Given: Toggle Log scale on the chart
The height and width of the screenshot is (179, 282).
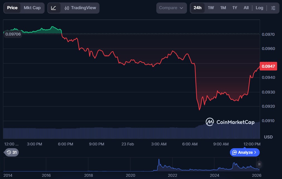Looking at the screenshot, I should (259, 8).
